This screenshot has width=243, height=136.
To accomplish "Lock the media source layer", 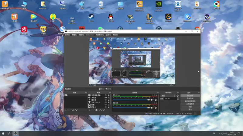I will [108, 100].
